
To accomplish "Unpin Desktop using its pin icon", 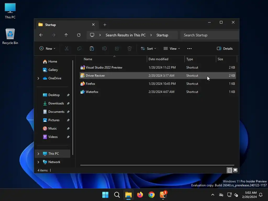I will point(68,95).
